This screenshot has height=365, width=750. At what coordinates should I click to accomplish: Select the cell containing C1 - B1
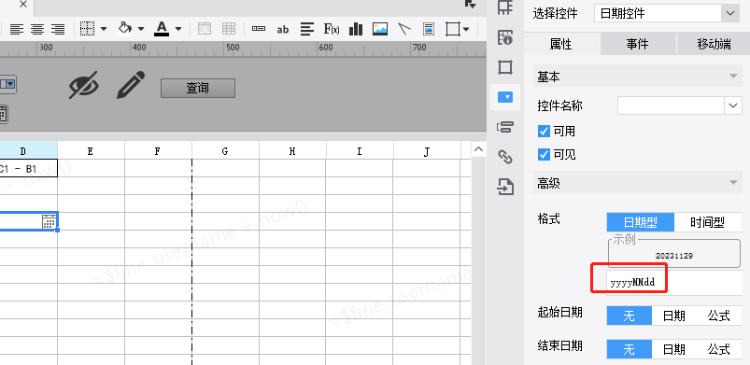[28, 168]
